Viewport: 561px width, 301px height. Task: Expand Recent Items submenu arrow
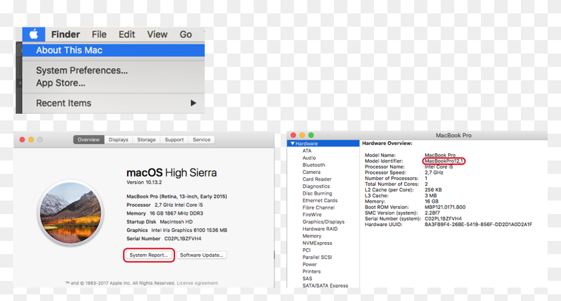[x=193, y=103]
